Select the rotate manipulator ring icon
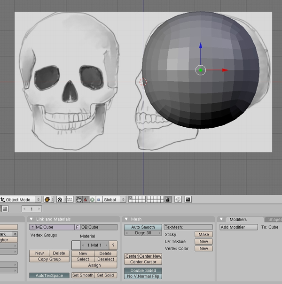This screenshot has width=282, height=284. 92,200
